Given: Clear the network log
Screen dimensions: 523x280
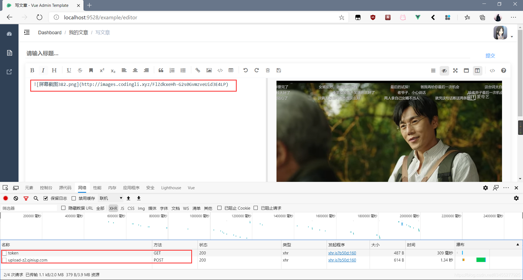Looking at the screenshot, I should [x=16, y=198].
